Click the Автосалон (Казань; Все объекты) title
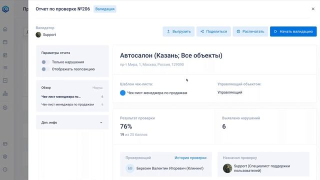This screenshot has height=180, width=320. 171,55
